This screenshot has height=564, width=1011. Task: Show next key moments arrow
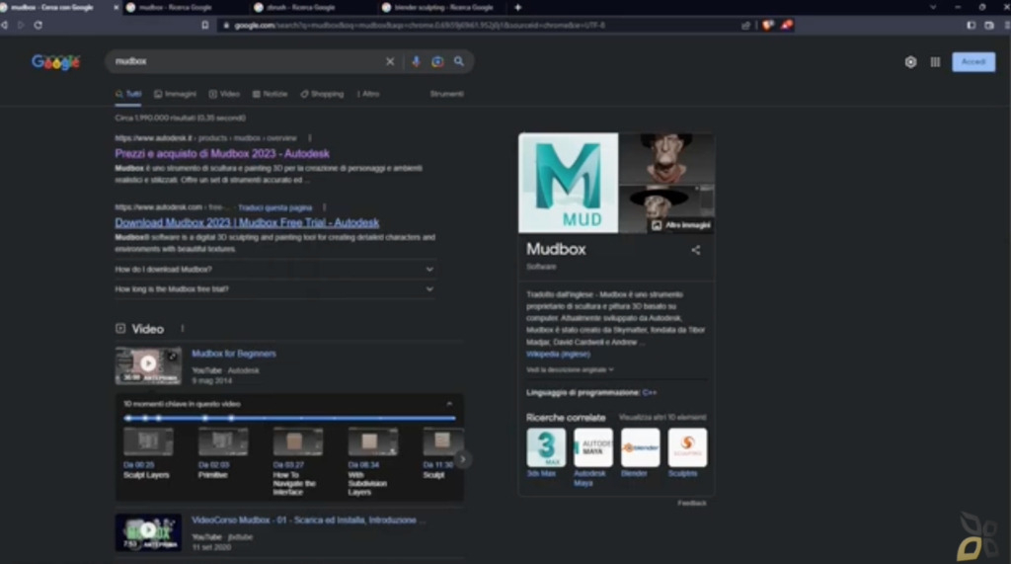tap(462, 459)
